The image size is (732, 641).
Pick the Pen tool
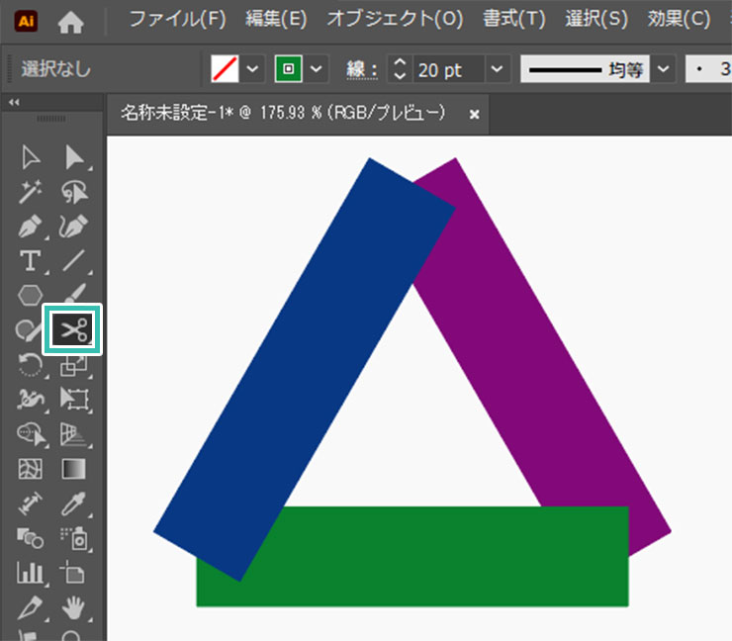tap(31, 227)
